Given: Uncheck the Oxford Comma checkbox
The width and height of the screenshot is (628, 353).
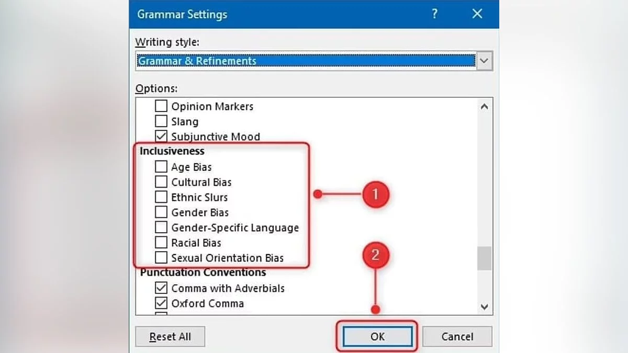Looking at the screenshot, I should pos(161,303).
